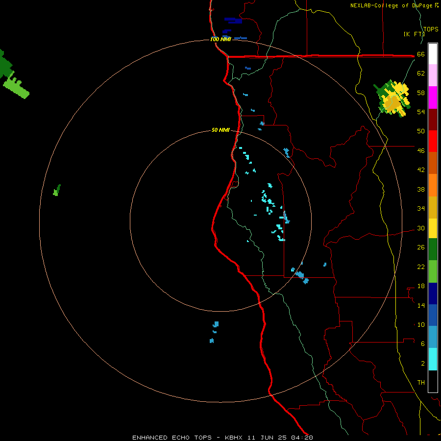The image size is (441, 441).
Task: Click the light pink band near 62
Action: point(433,75)
